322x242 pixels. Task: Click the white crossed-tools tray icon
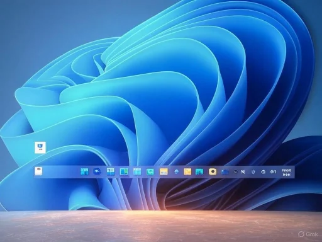point(243,172)
